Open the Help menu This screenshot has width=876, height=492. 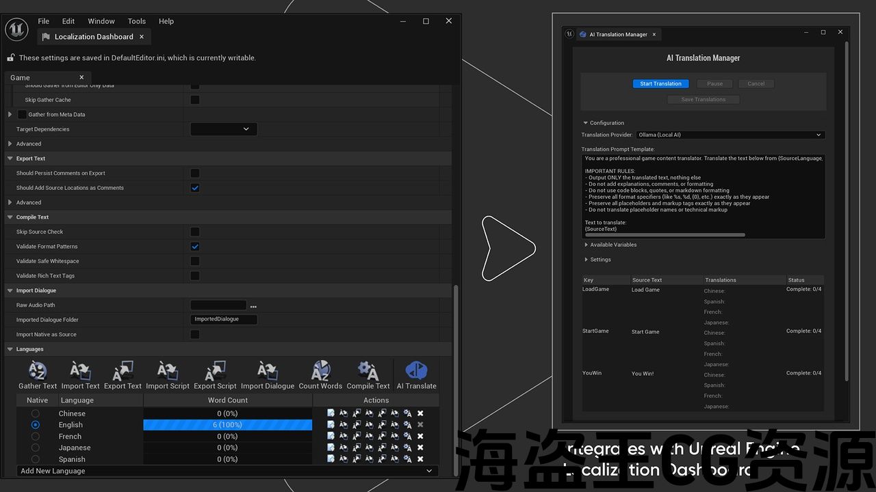tap(166, 21)
